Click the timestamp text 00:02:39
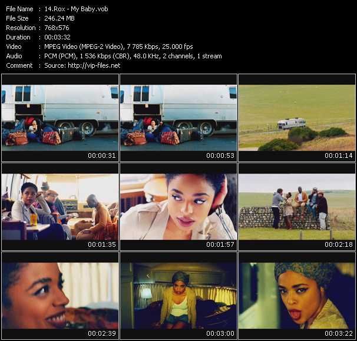The width and height of the screenshot is (357, 341). [102, 333]
